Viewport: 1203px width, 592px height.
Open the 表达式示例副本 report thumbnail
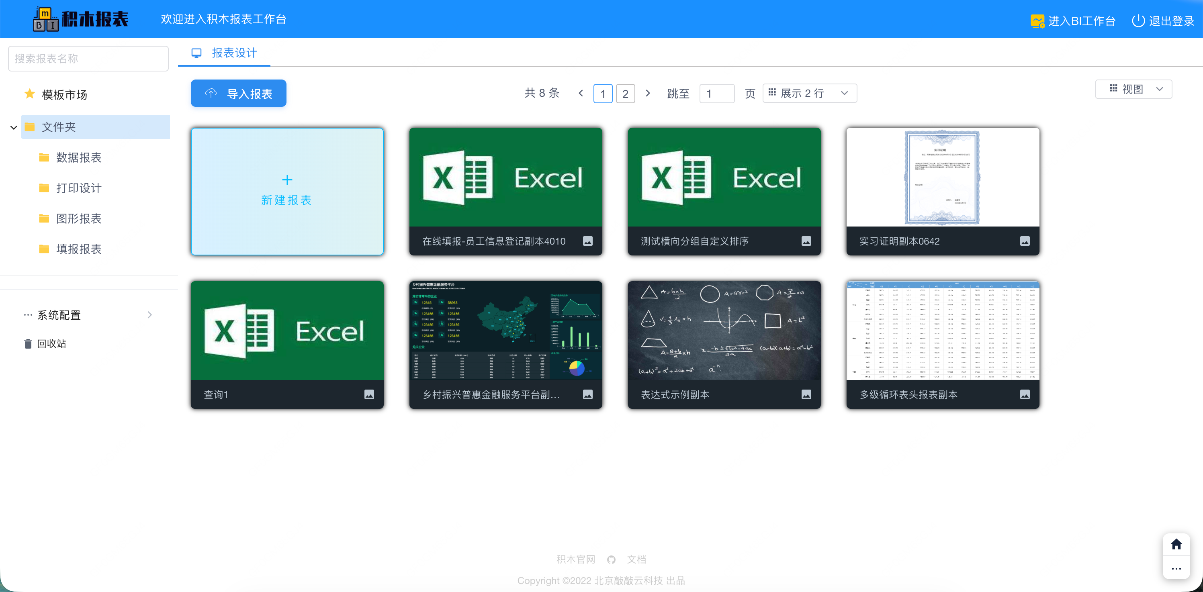724,331
